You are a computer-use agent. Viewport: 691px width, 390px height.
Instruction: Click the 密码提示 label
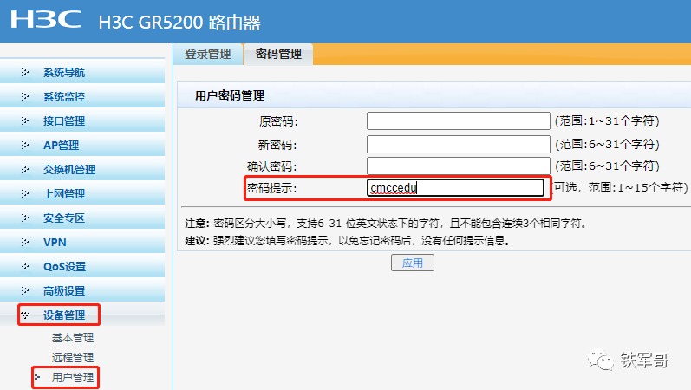[272, 188]
